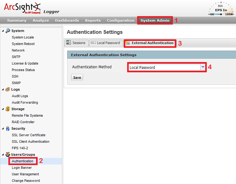Open the Summary menu
This screenshot has width=236, height=184.
17,20
